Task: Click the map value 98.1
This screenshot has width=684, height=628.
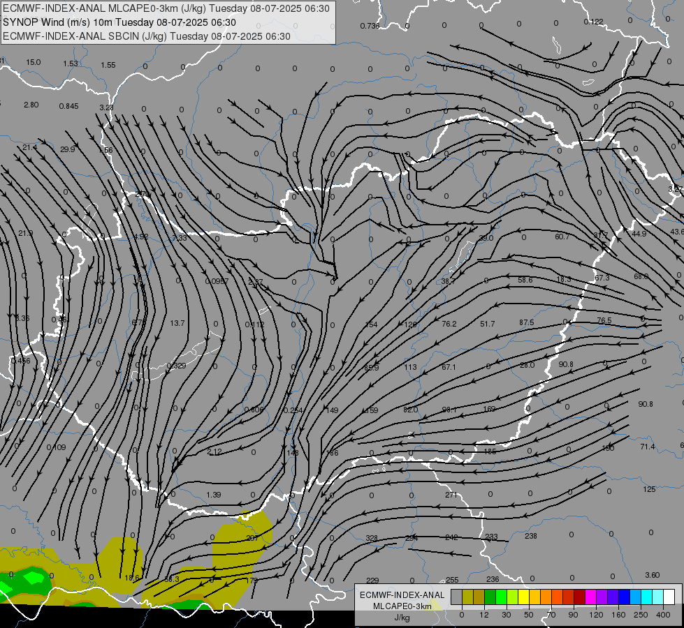Action: coord(449,410)
